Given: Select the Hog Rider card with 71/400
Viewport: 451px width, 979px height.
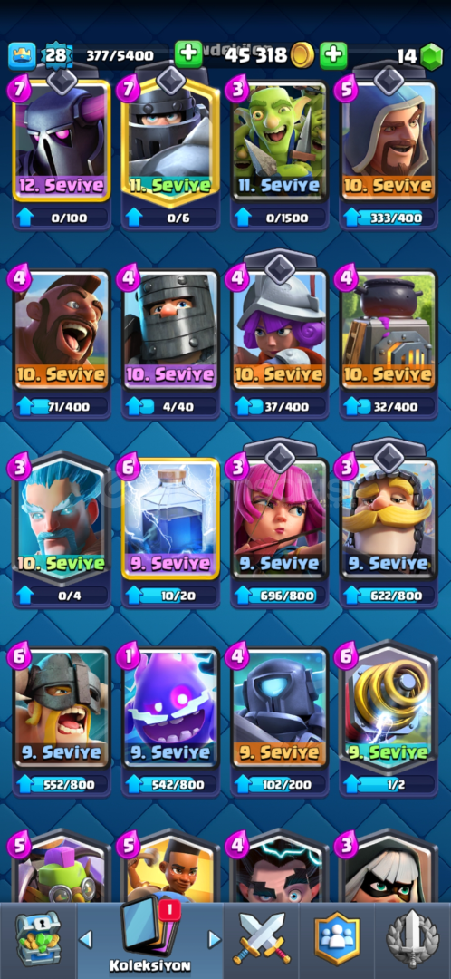Looking at the screenshot, I should (62, 330).
